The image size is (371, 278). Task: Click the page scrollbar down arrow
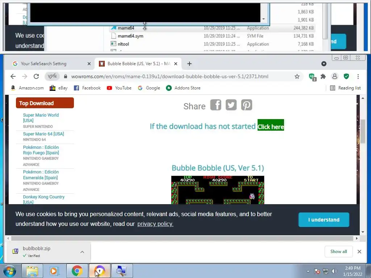click(x=363, y=232)
